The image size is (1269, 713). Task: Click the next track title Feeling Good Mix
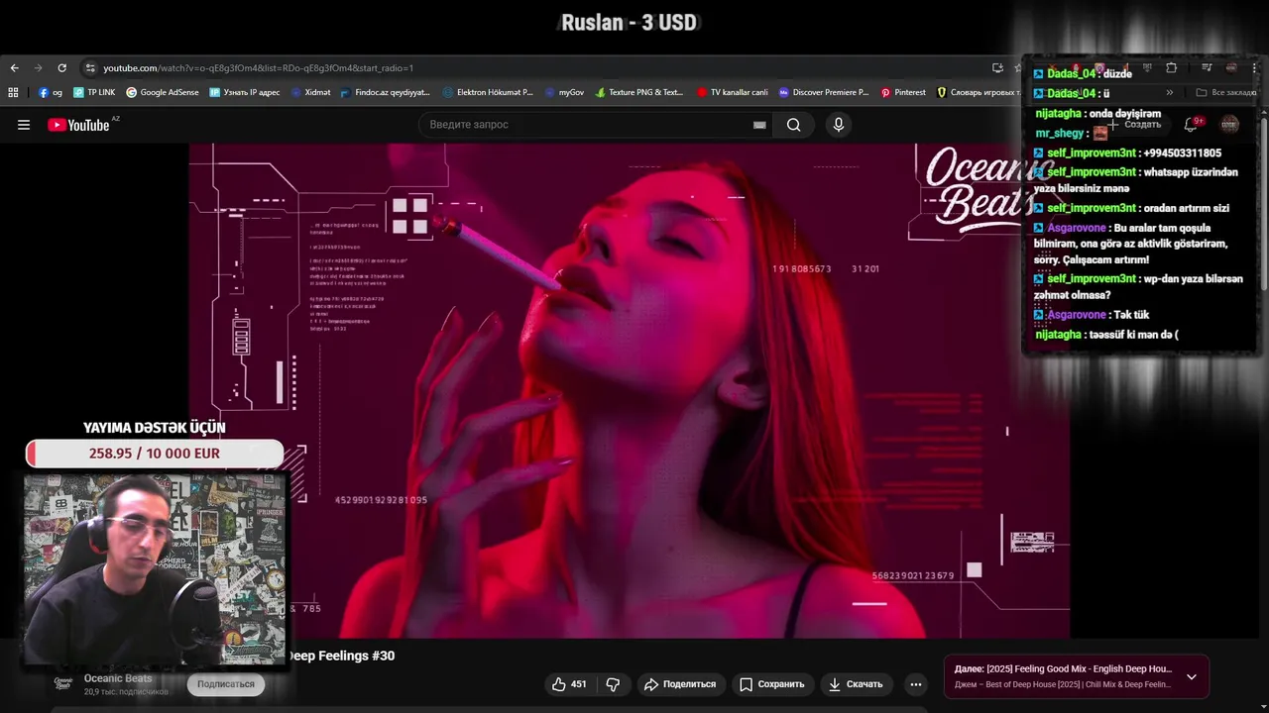coord(1063,669)
